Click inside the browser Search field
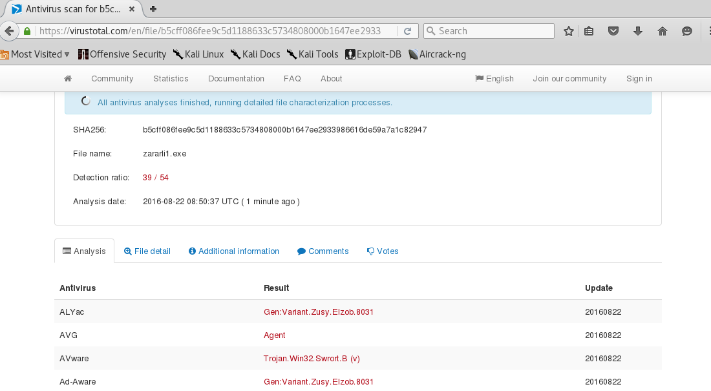The image size is (711, 391). coord(494,31)
